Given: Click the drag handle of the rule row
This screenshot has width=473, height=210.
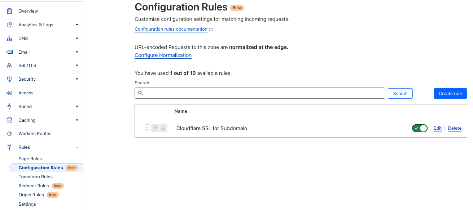Looking at the screenshot, I should click(147, 128).
